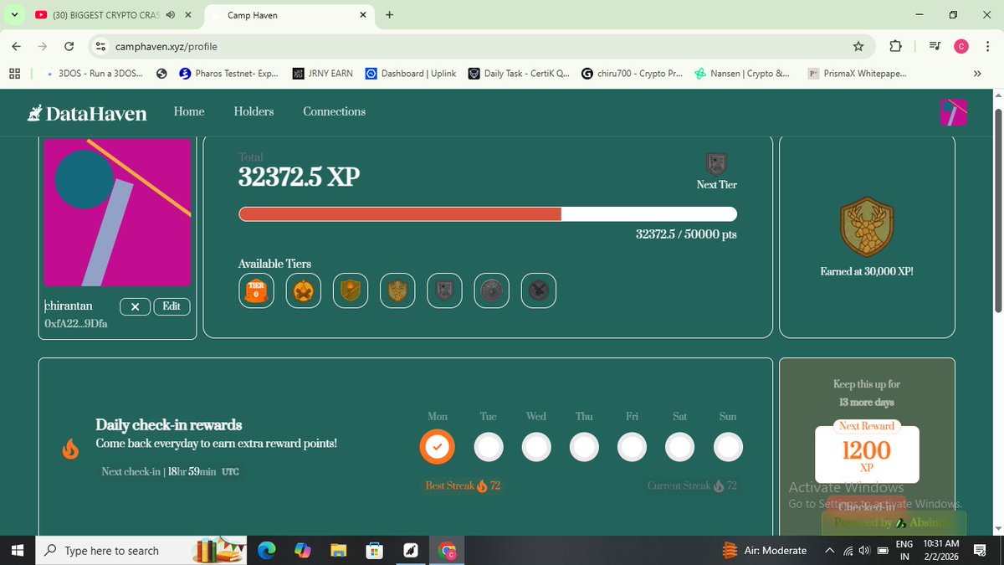Click the Edit button beside the username
Viewport: 1004px width, 565px height.
pos(172,306)
